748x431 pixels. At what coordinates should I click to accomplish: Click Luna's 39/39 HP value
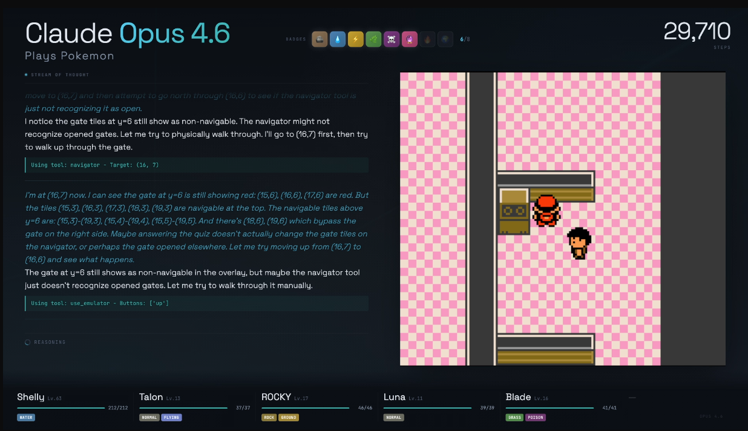click(488, 408)
